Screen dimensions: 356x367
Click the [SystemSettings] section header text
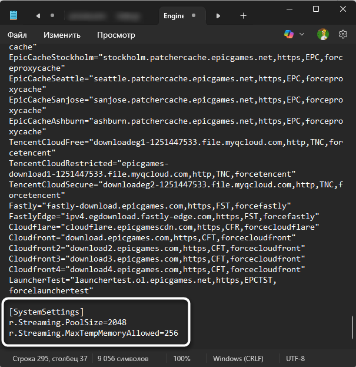coord(47,310)
